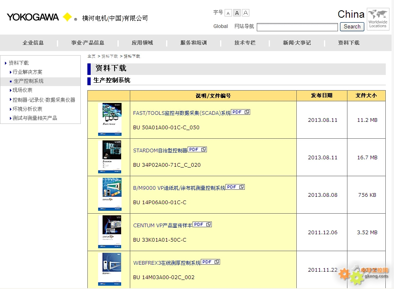Click the 2011.12.06 release date
Viewport: 394px width, 289px height.
click(323, 232)
